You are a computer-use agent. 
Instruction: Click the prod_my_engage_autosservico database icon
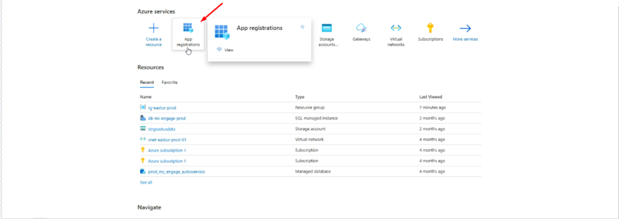coord(143,171)
